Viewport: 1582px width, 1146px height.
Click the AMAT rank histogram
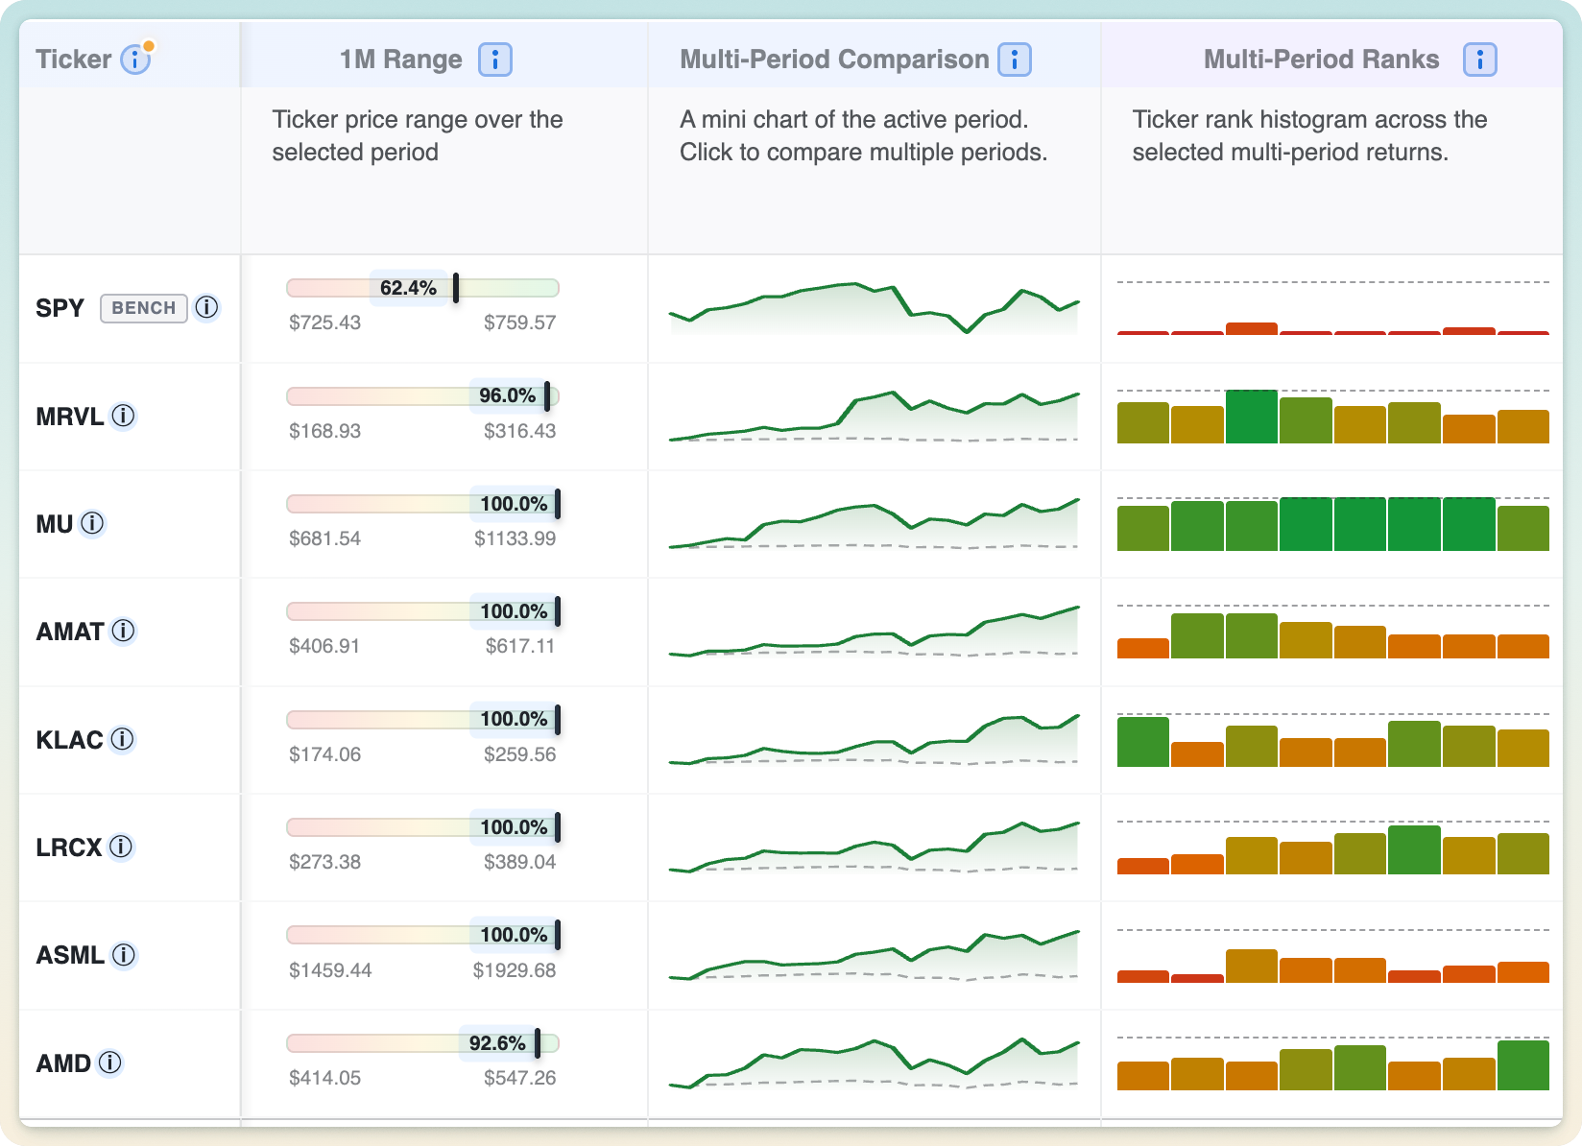tap(1333, 632)
